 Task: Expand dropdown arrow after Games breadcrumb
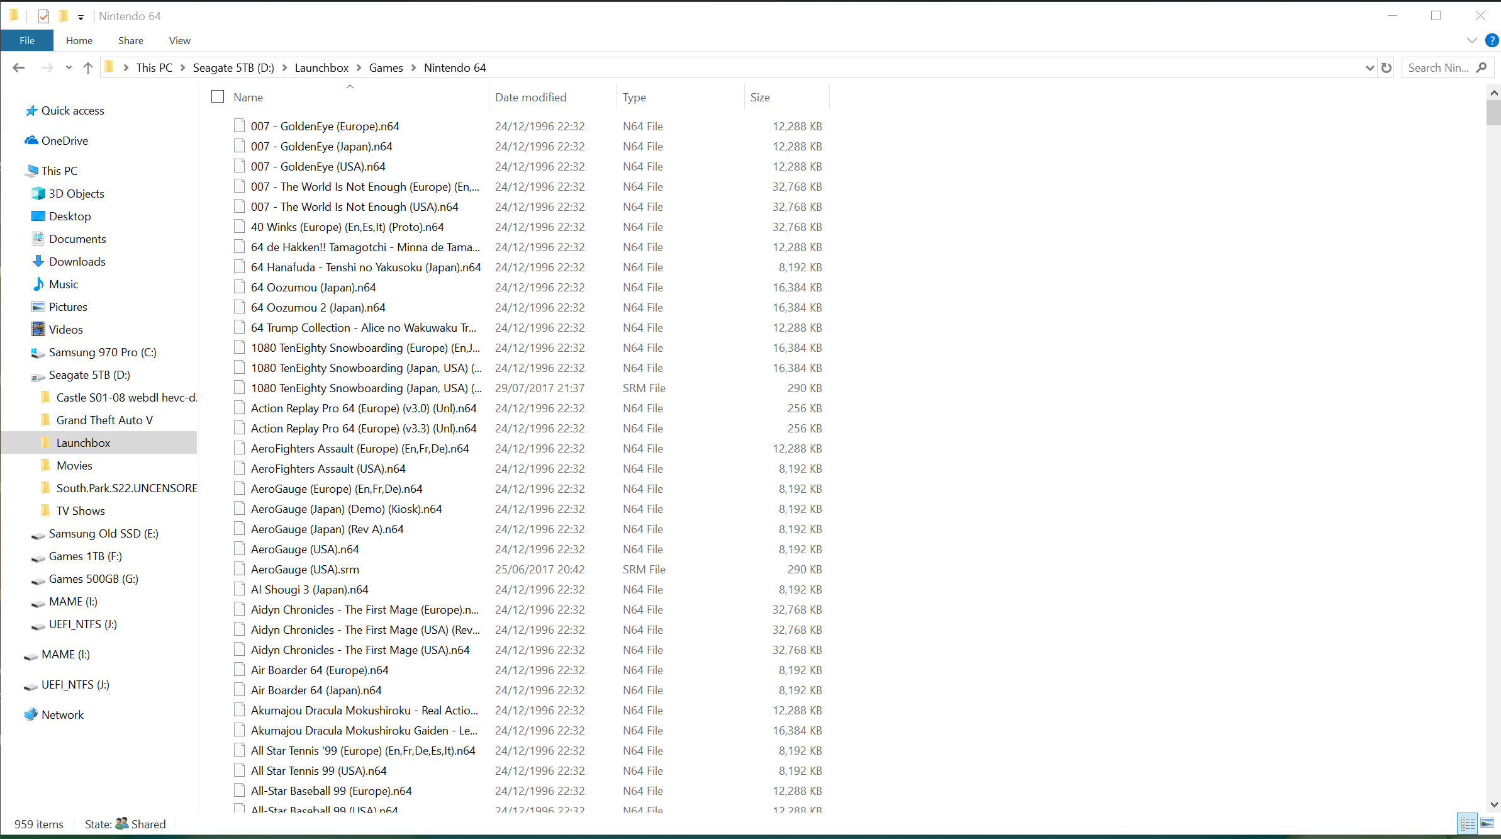pos(414,67)
